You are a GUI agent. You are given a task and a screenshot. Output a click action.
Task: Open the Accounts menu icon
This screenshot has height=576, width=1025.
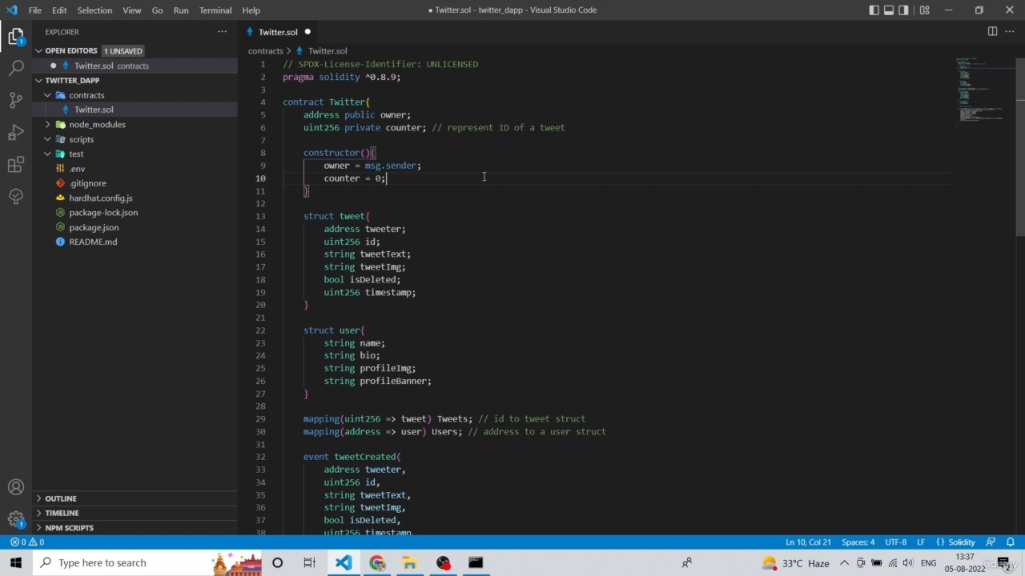click(16, 487)
